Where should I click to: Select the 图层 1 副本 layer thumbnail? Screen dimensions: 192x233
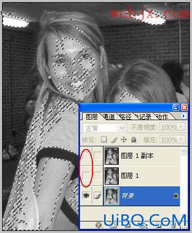pos(111,156)
